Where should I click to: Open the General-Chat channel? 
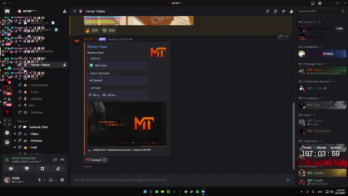point(38,127)
